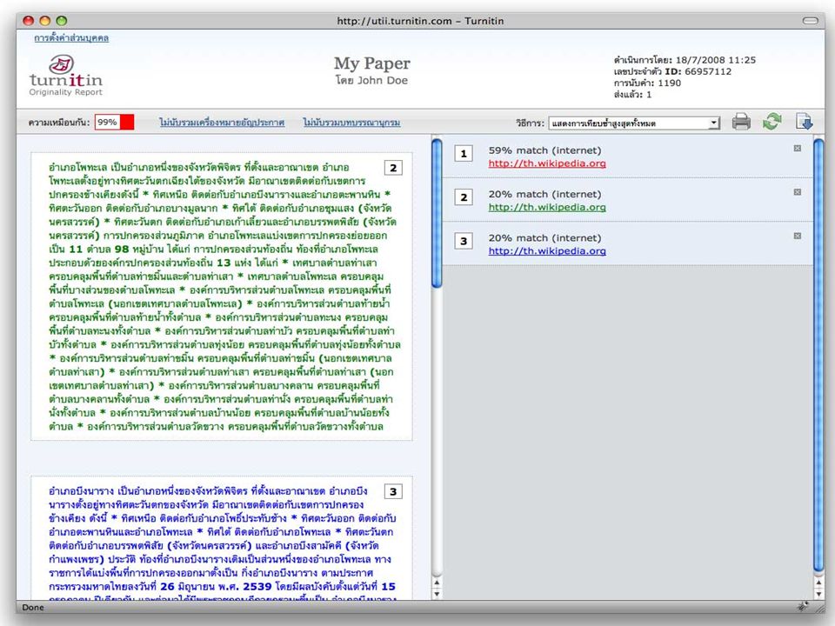Click the processed date '18/7/2008 11:25'

pos(716,60)
